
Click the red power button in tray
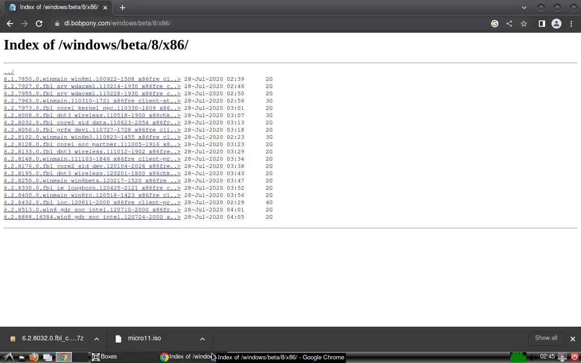pyautogui.click(x=574, y=357)
